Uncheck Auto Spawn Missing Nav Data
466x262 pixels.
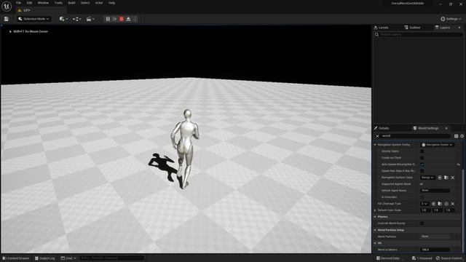(422, 164)
